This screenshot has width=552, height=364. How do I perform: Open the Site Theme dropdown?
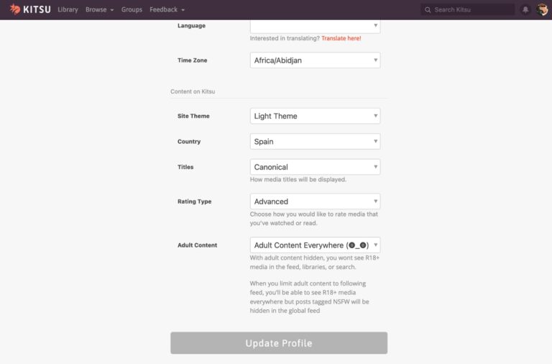point(315,116)
